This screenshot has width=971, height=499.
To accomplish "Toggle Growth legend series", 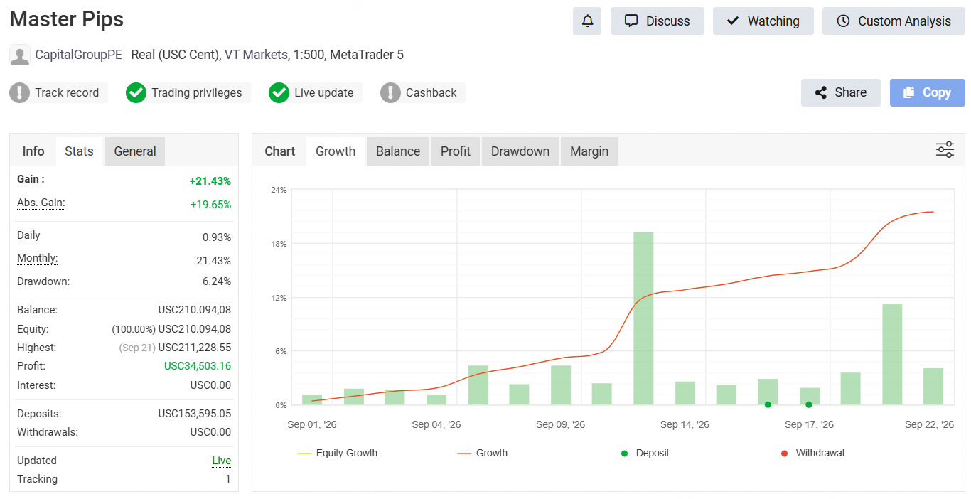I will 483,453.
